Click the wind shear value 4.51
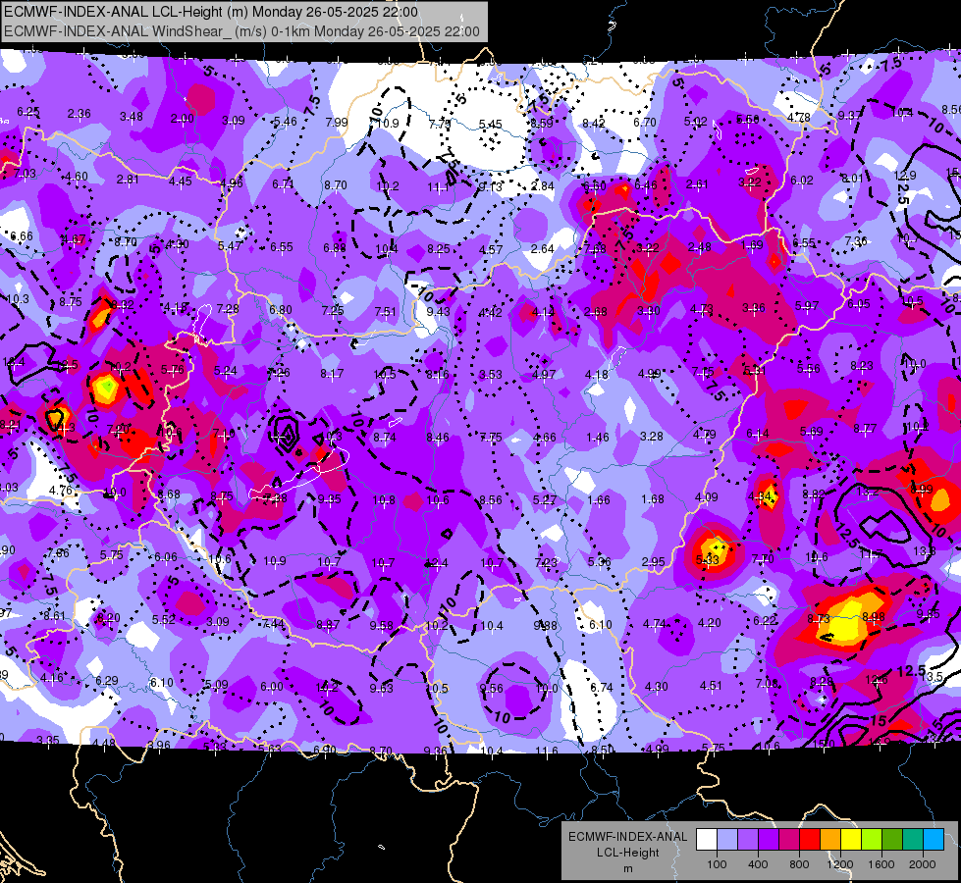The height and width of the screenshot is (883, 961). (x=711, y=685)
